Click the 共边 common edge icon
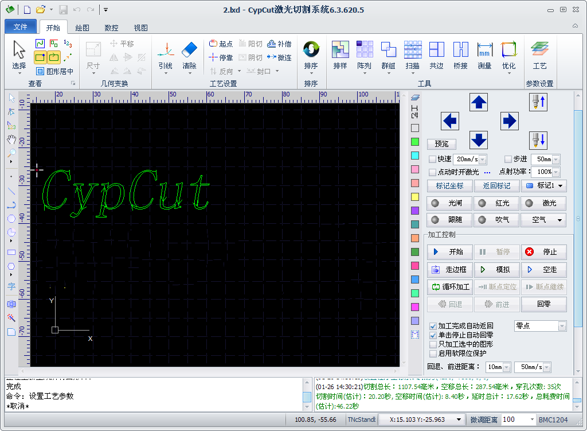The width and height of the screenshot is (587, 431). pyautogui.click(x=436, y=51)
